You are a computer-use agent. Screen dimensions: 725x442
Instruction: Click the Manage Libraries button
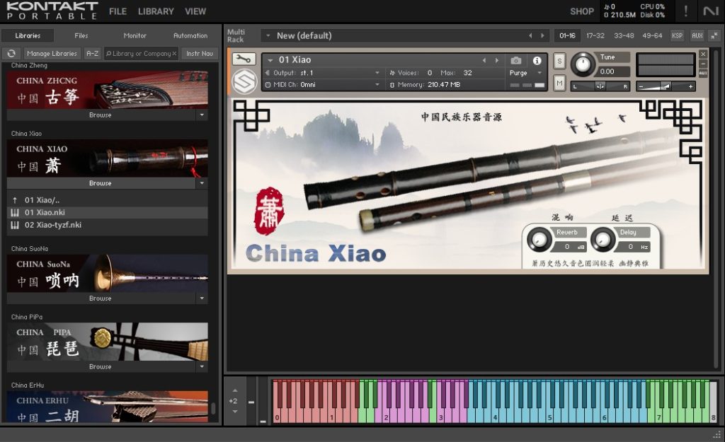click(52, 54)
